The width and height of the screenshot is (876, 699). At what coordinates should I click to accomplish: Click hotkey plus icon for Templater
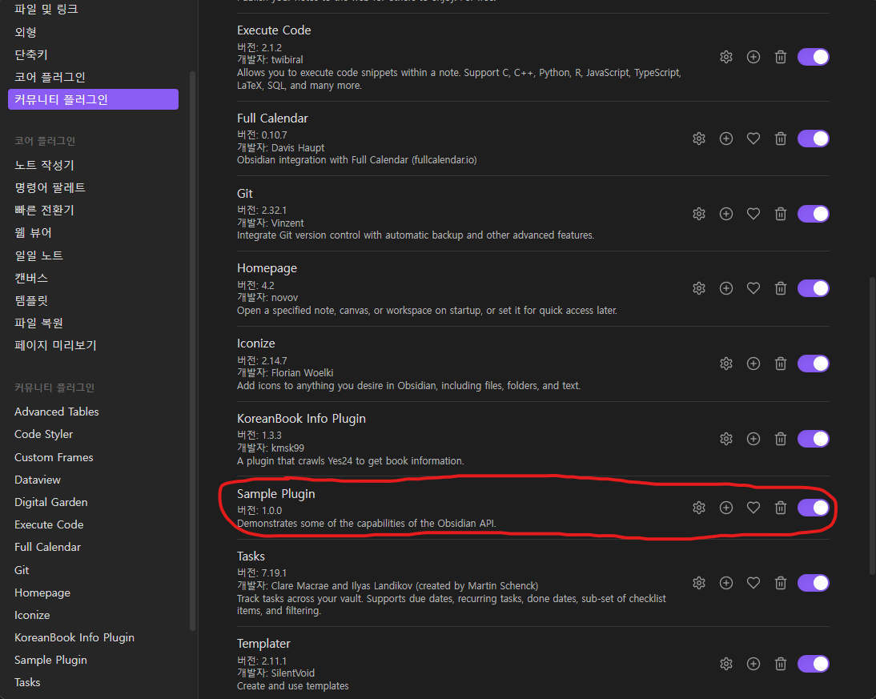pos(753,664)
